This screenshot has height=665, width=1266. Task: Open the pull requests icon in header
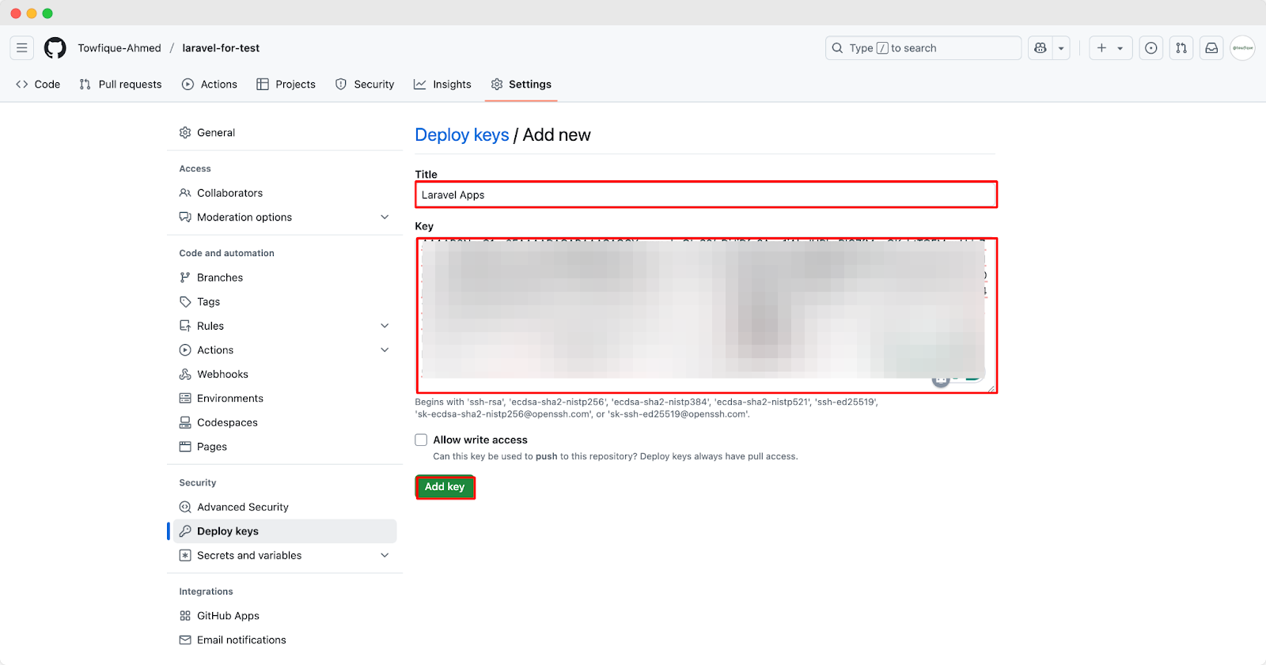[x=1181, y=48]
